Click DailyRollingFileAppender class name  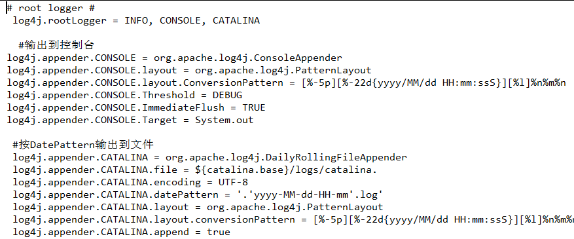click(x=286, y=157)
